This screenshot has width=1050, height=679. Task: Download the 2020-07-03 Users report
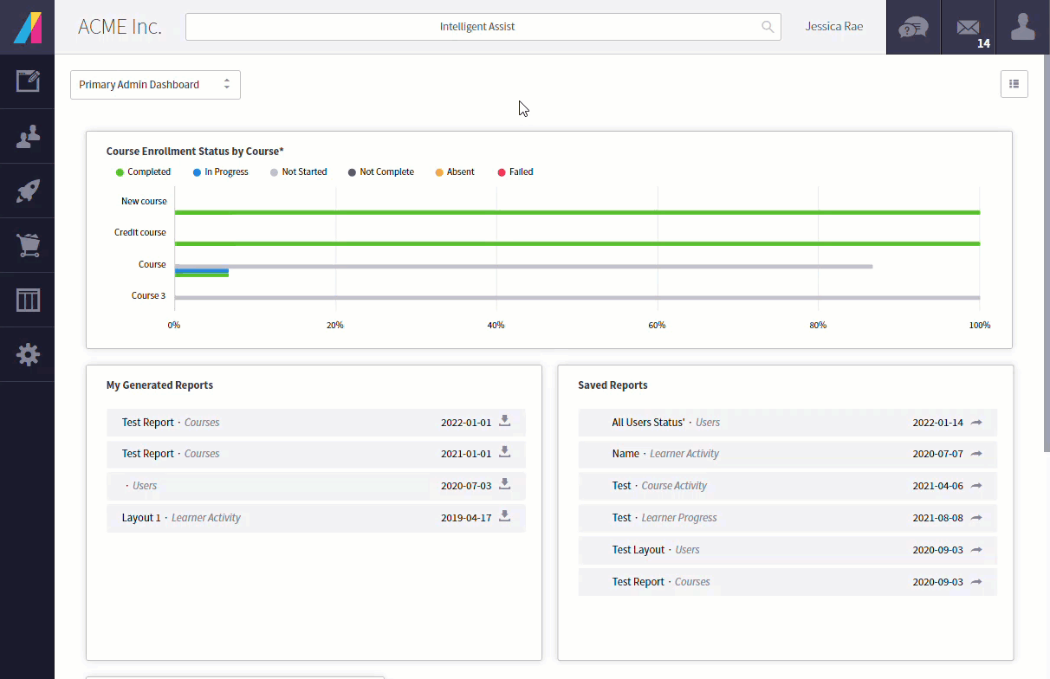tap(504, 485)
